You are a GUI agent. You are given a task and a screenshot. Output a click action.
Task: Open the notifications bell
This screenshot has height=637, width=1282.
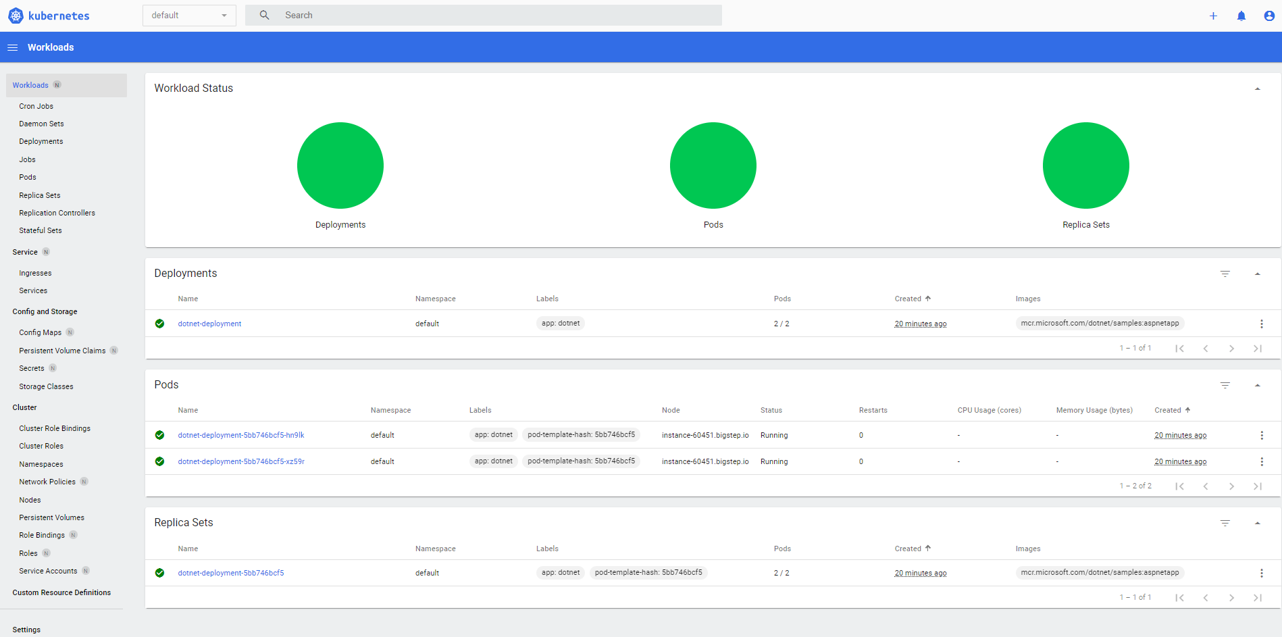pyautogui.click(x=1241, y=16)
